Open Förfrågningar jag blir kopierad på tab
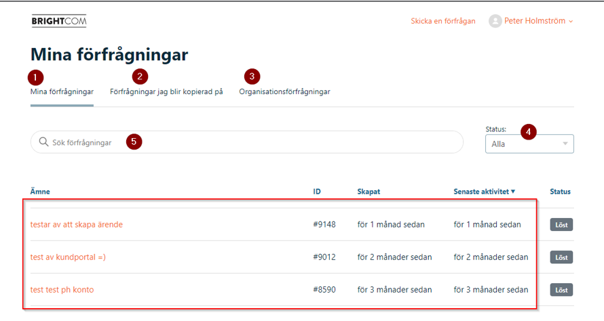 166,91
